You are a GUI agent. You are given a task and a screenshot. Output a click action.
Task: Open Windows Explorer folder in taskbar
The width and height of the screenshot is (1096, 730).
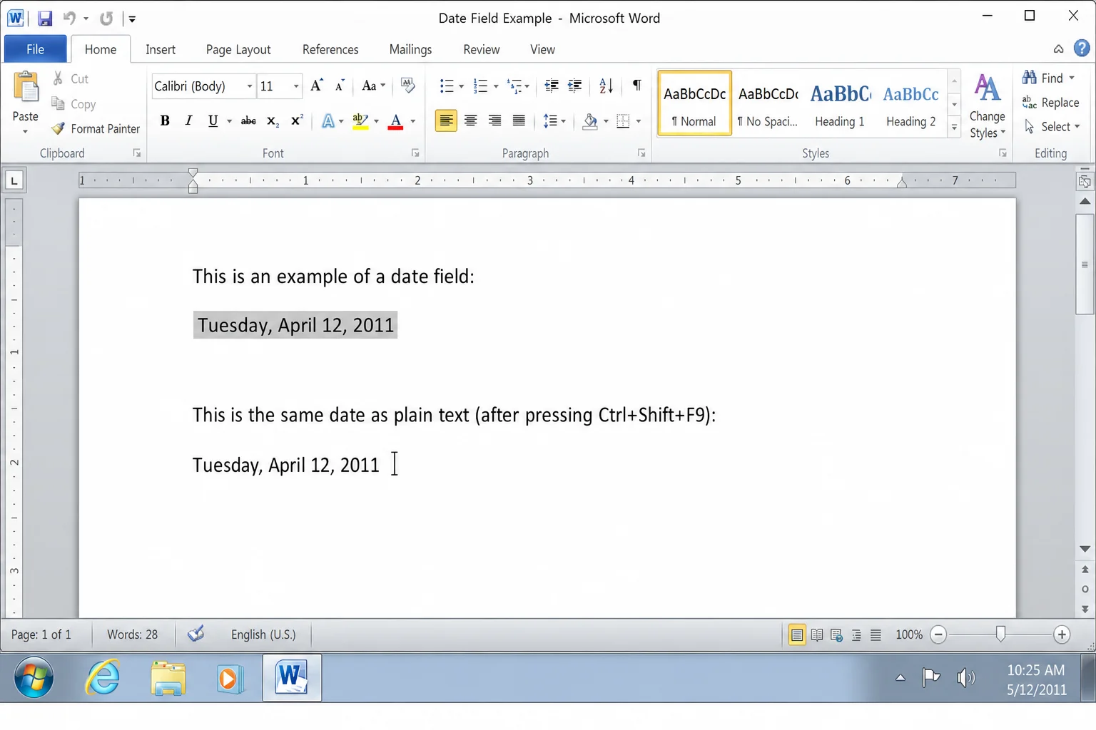[168, 677]
